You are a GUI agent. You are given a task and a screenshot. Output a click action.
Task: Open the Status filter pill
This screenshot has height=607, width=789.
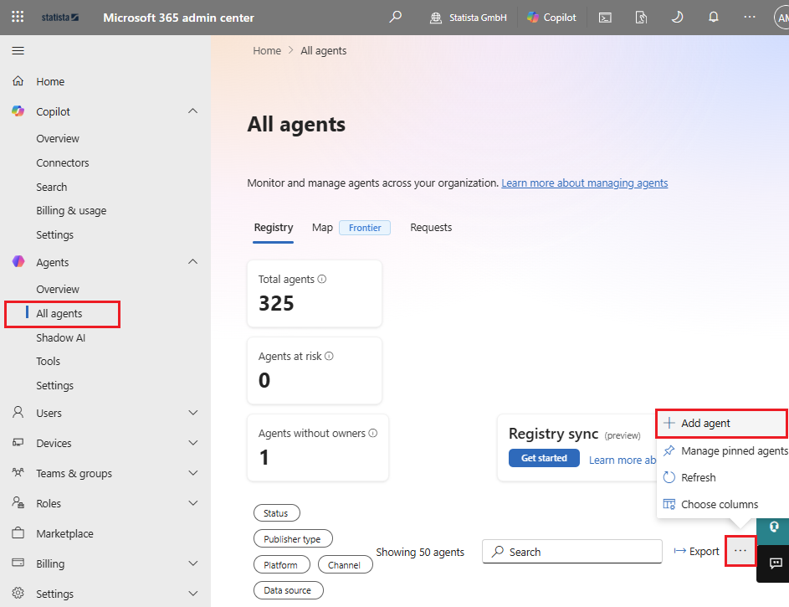coord(276,513)
